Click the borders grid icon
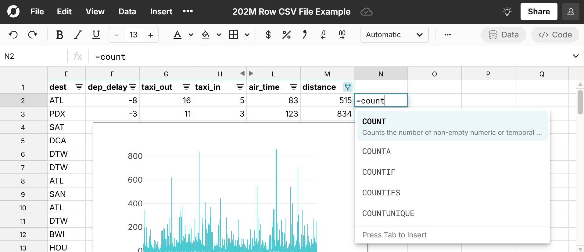This screenshot has height=252, width=584. [x=234, y=35]
